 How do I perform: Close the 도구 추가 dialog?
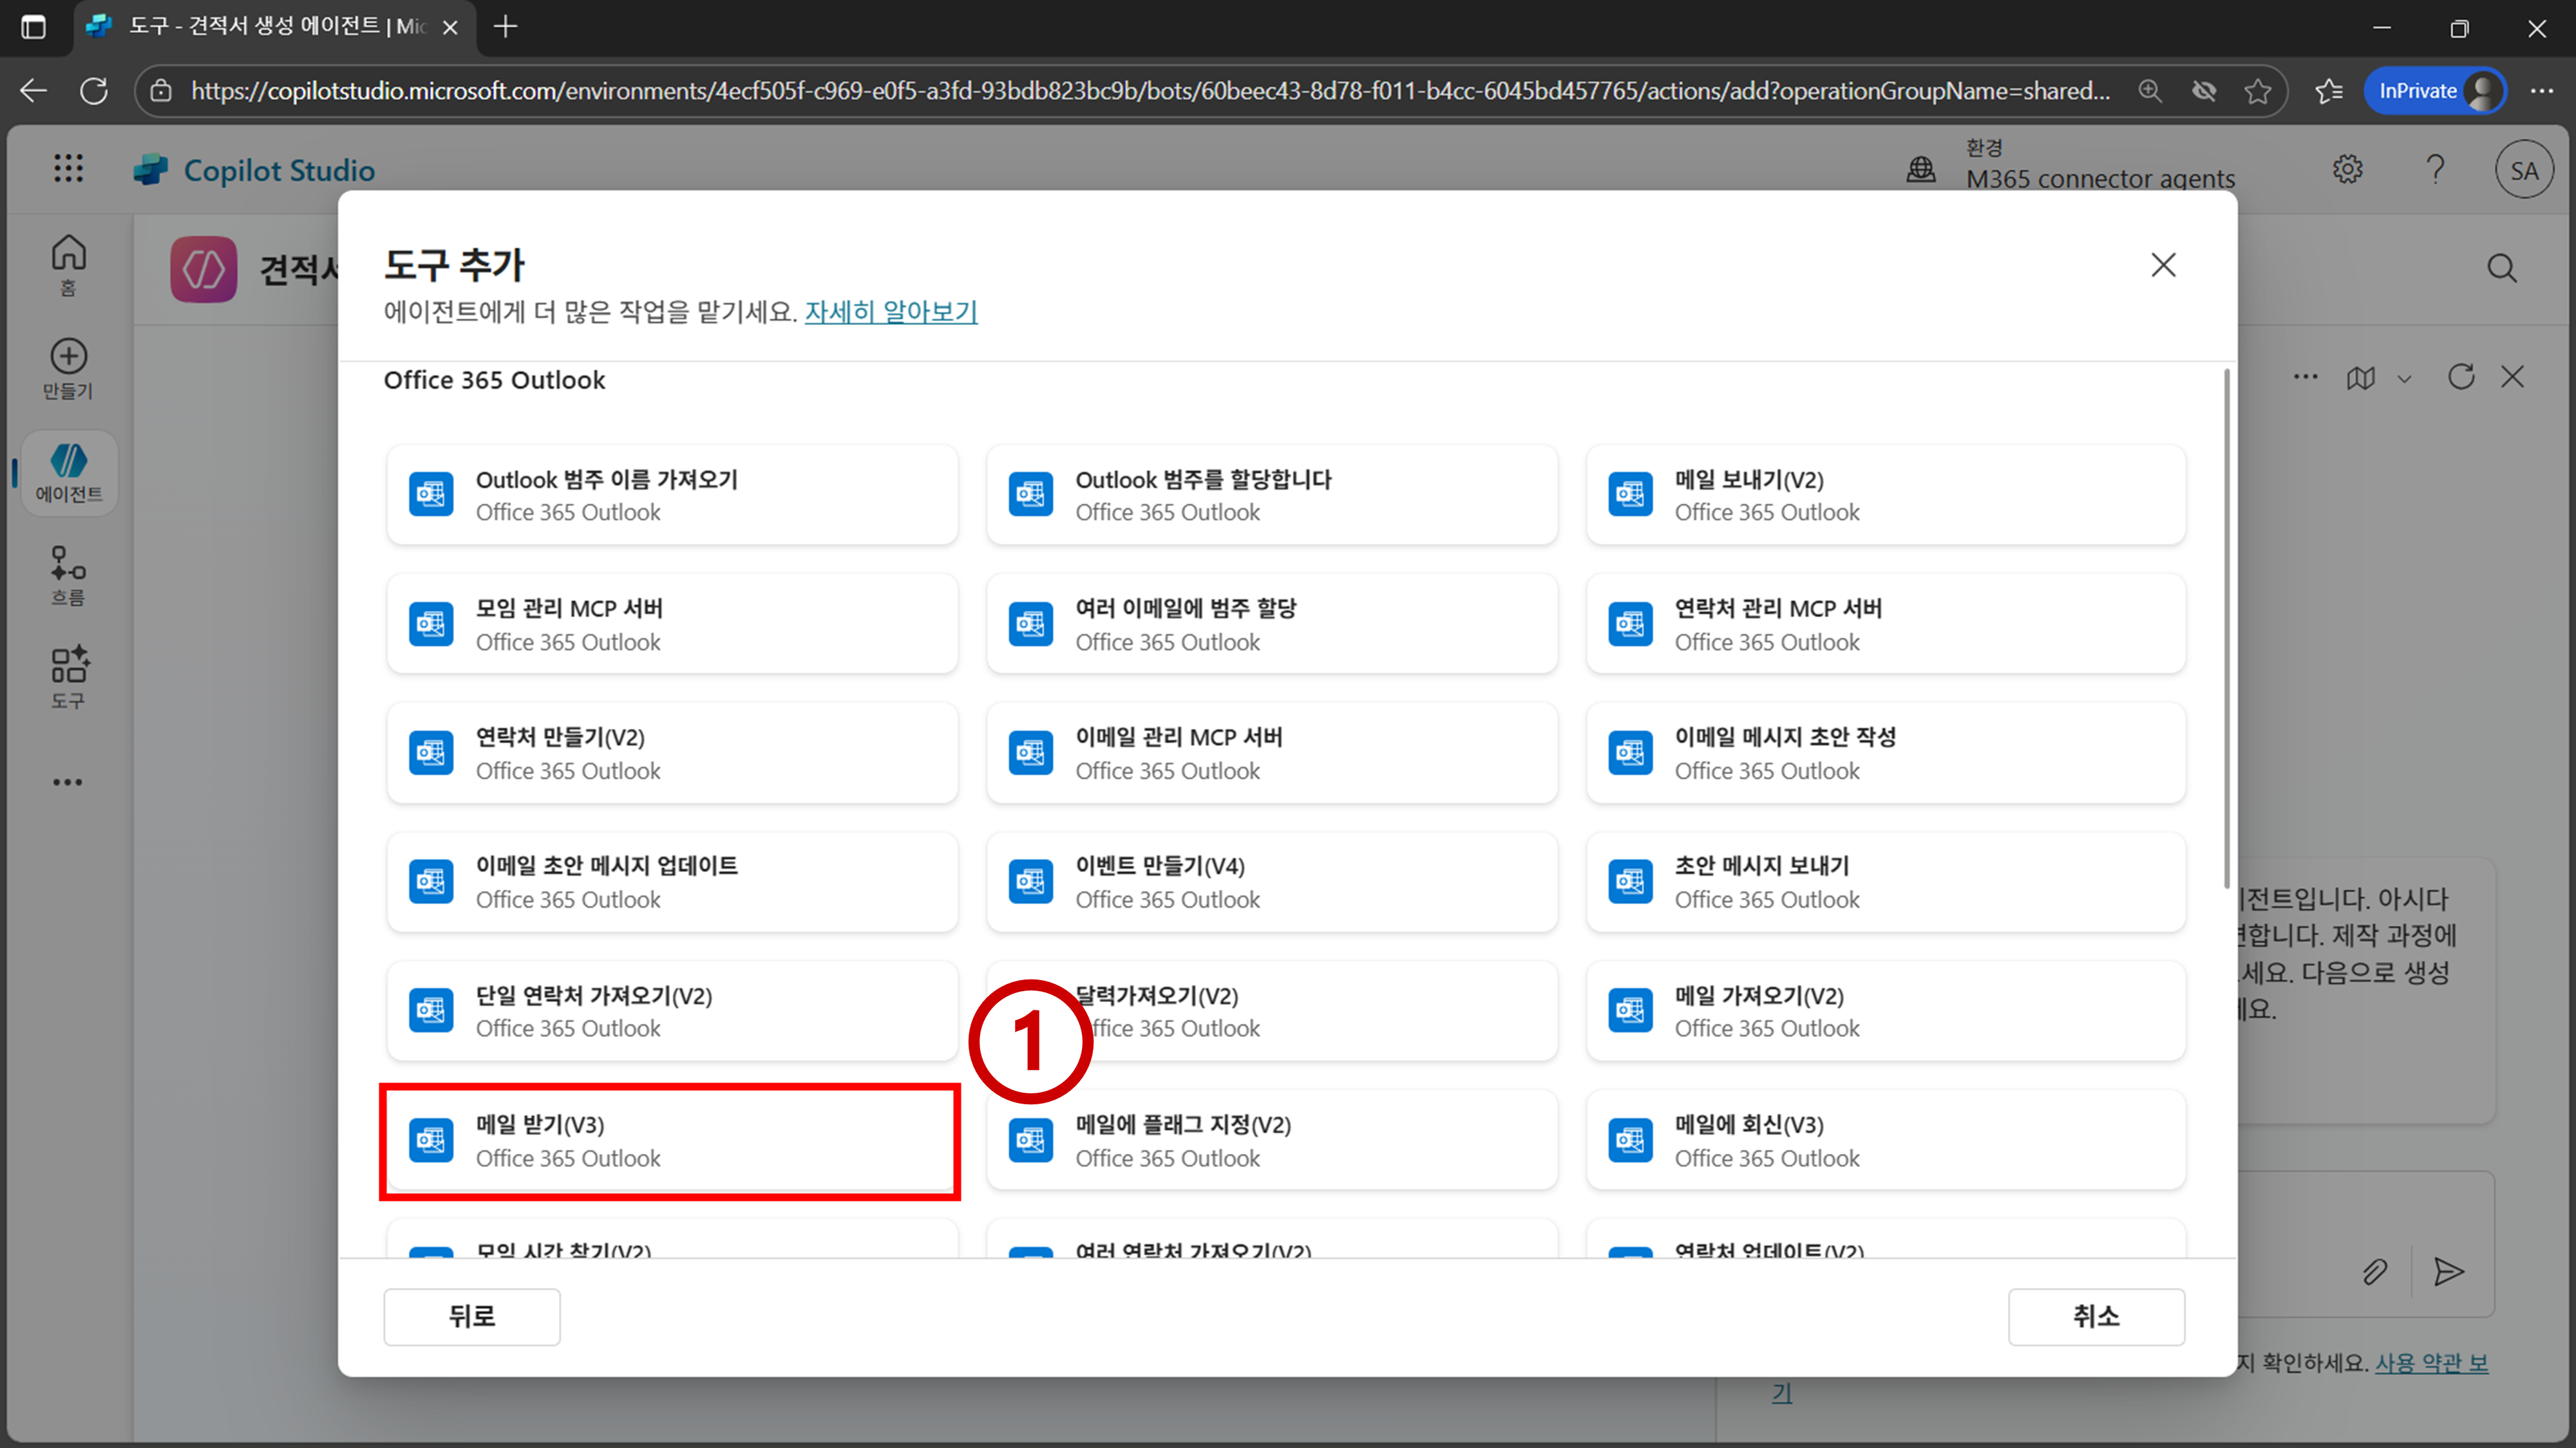point(2163,265)
